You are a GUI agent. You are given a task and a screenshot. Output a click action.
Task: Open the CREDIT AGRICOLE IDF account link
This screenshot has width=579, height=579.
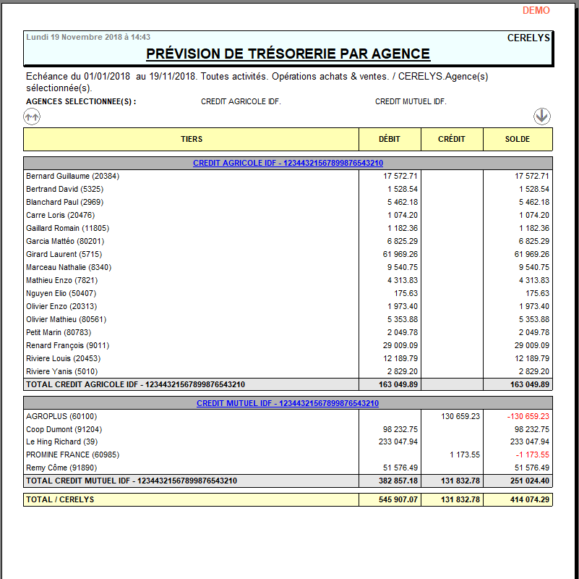pyautogui.click(x=288, y=164)
